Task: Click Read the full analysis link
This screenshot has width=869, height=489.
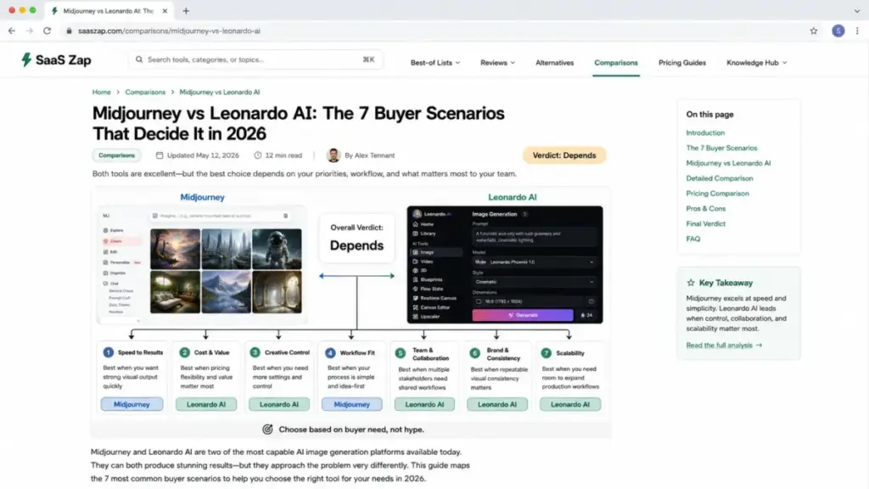Action: point(724,345)
